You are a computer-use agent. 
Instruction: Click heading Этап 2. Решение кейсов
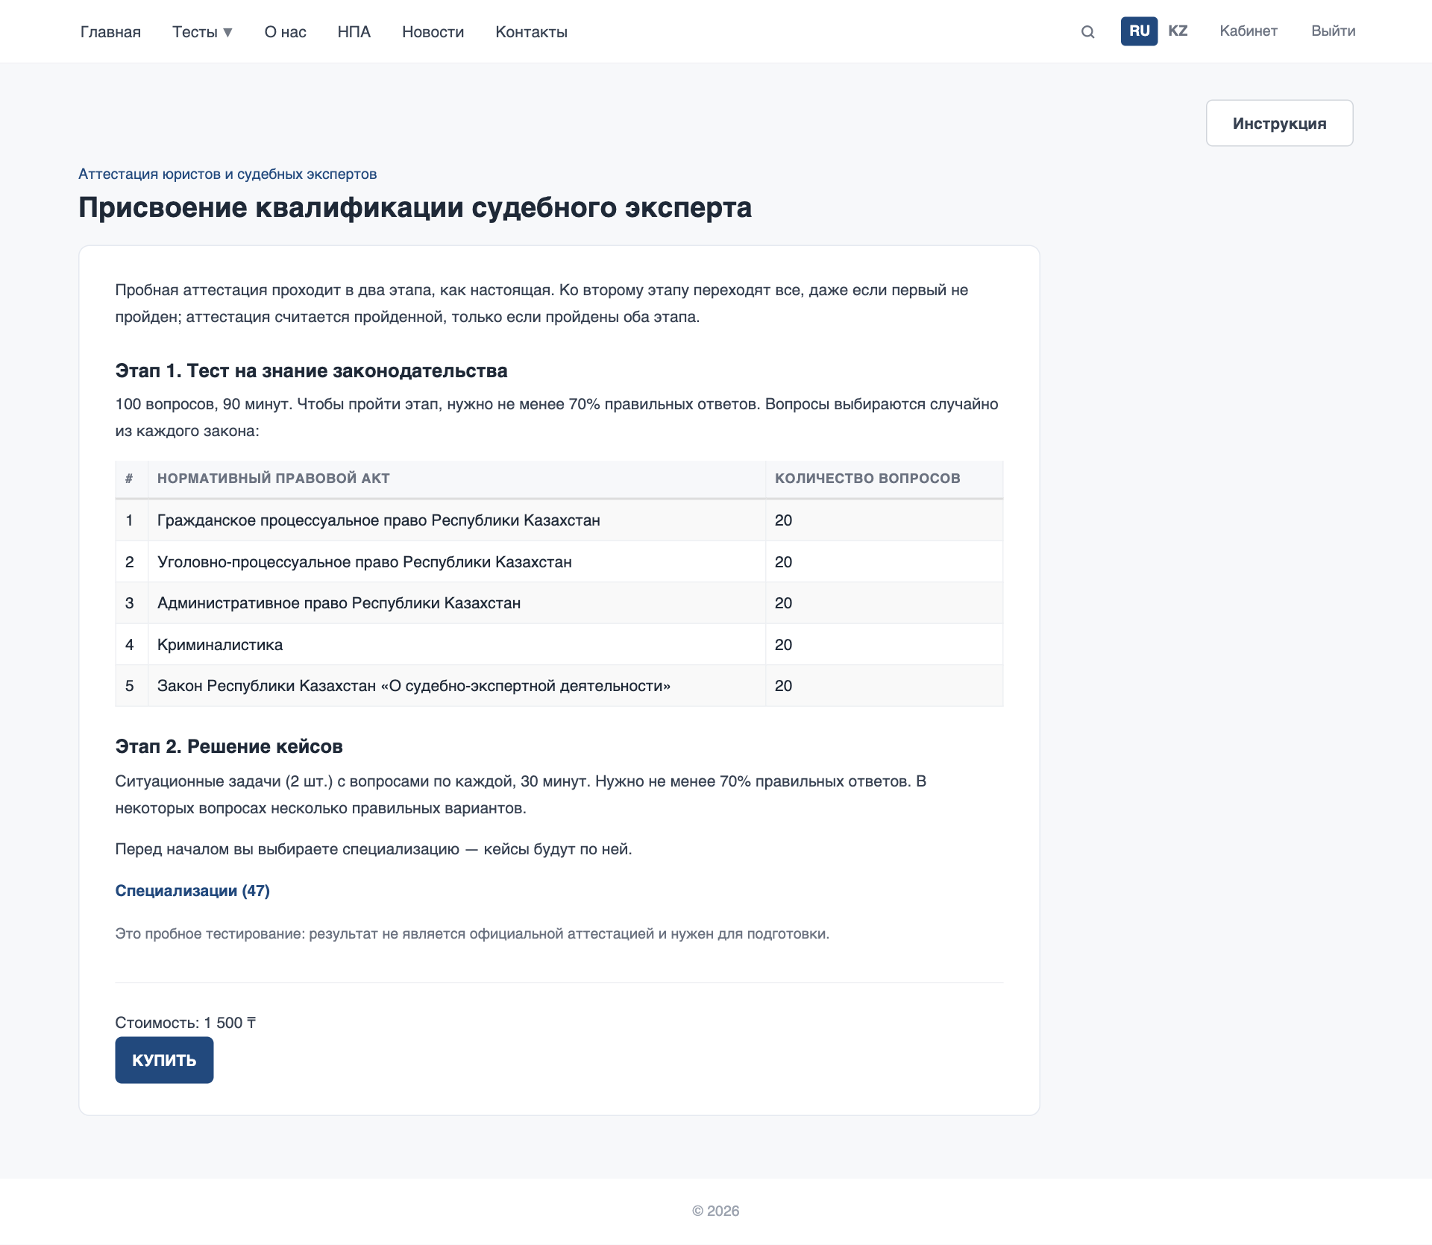[229, 747]
